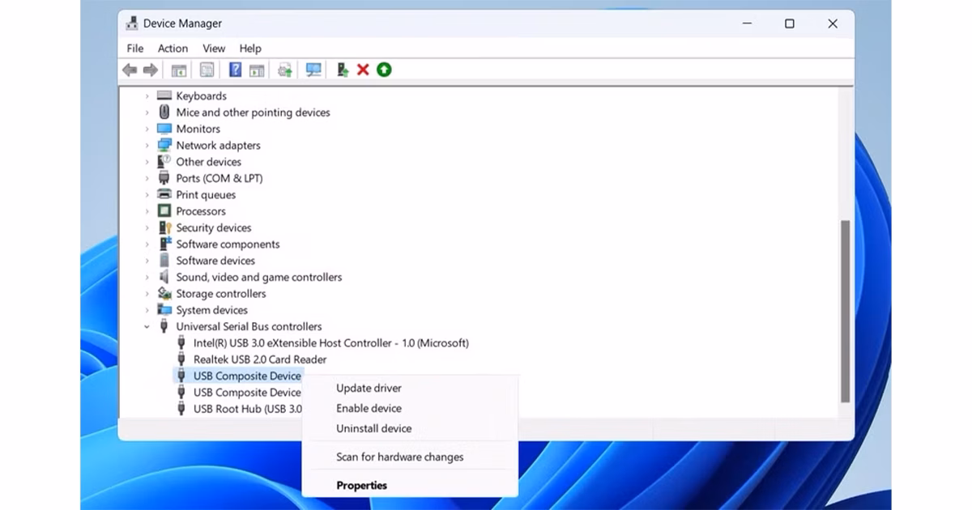Click the chevron beside Print queues
The image size is (972, 510).
pyautogui.click(x=147, y=195)
